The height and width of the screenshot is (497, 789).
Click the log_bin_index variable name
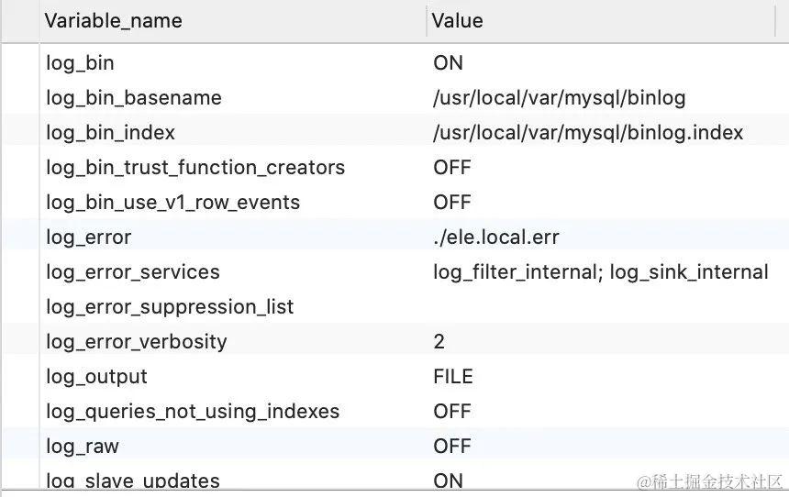[x=111, y=133]
